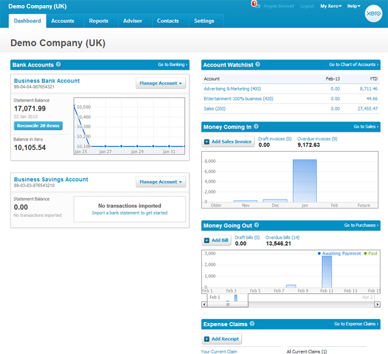Click plus icon on Add Receipt

(207, 339)
